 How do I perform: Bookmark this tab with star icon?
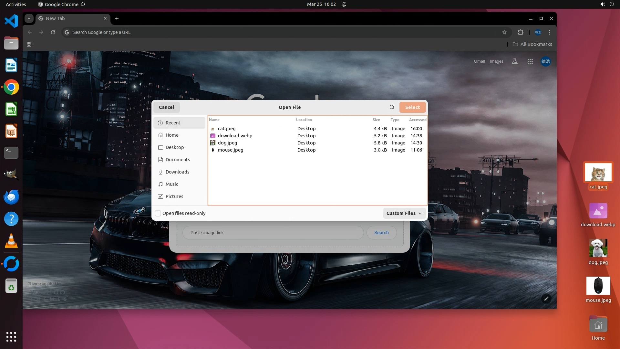point(504,32)
